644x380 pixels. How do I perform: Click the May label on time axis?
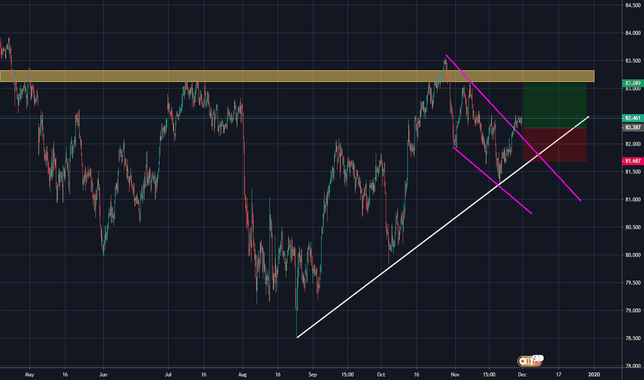coord(29,374)
